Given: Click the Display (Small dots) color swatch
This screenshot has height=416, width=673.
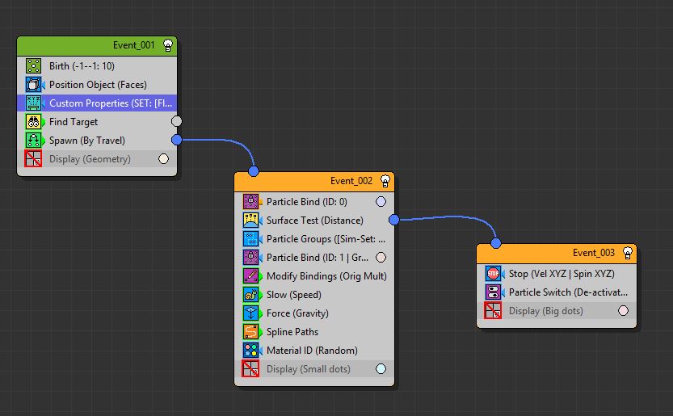Looking at the screenshot, I should pos(381,369).
